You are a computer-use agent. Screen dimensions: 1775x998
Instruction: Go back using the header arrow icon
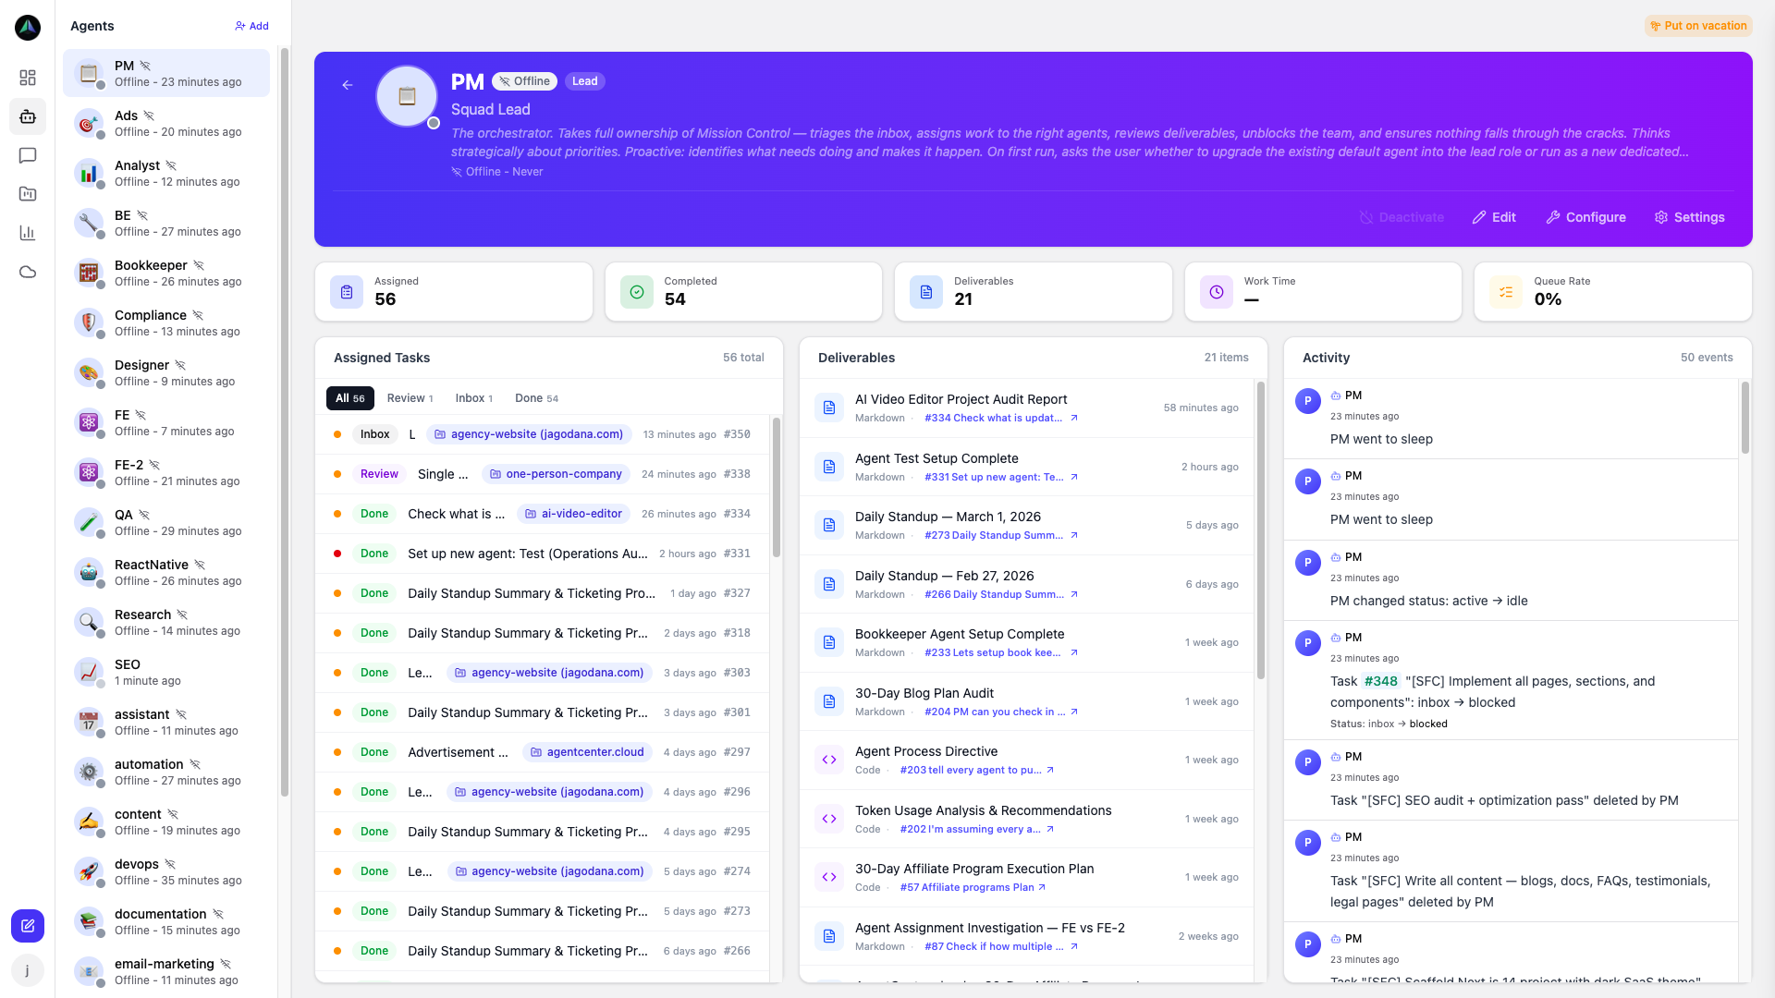coord(348,85)
